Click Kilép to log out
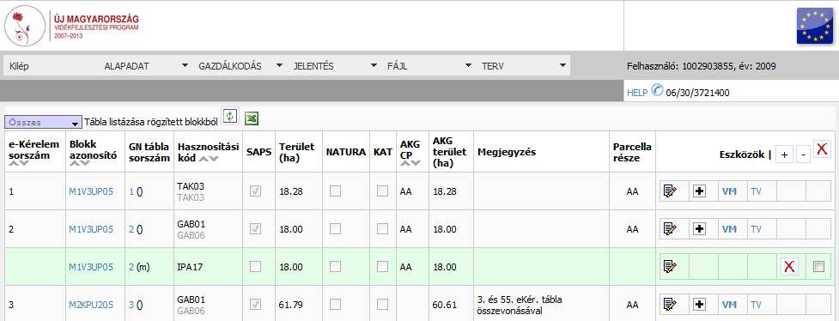The width and height of the screenshot is (839, 321). (19, 66)
